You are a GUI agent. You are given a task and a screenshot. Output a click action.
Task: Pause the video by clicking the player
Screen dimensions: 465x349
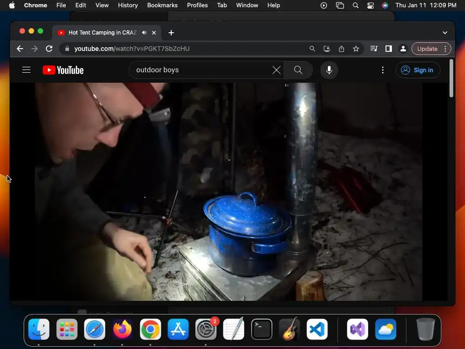tap(228, 192)
